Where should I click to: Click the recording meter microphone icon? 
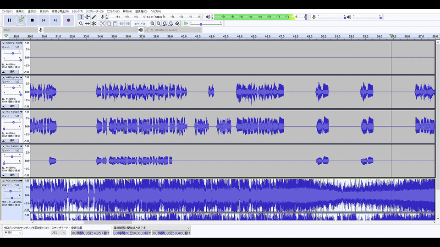click(103, 17)
